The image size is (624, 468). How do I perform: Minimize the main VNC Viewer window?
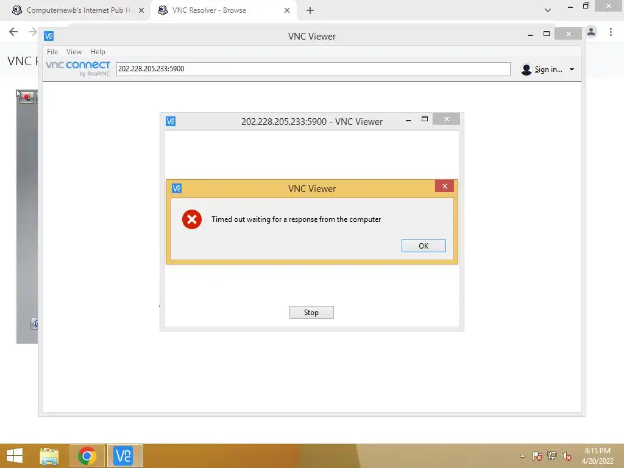click(530, 35)
